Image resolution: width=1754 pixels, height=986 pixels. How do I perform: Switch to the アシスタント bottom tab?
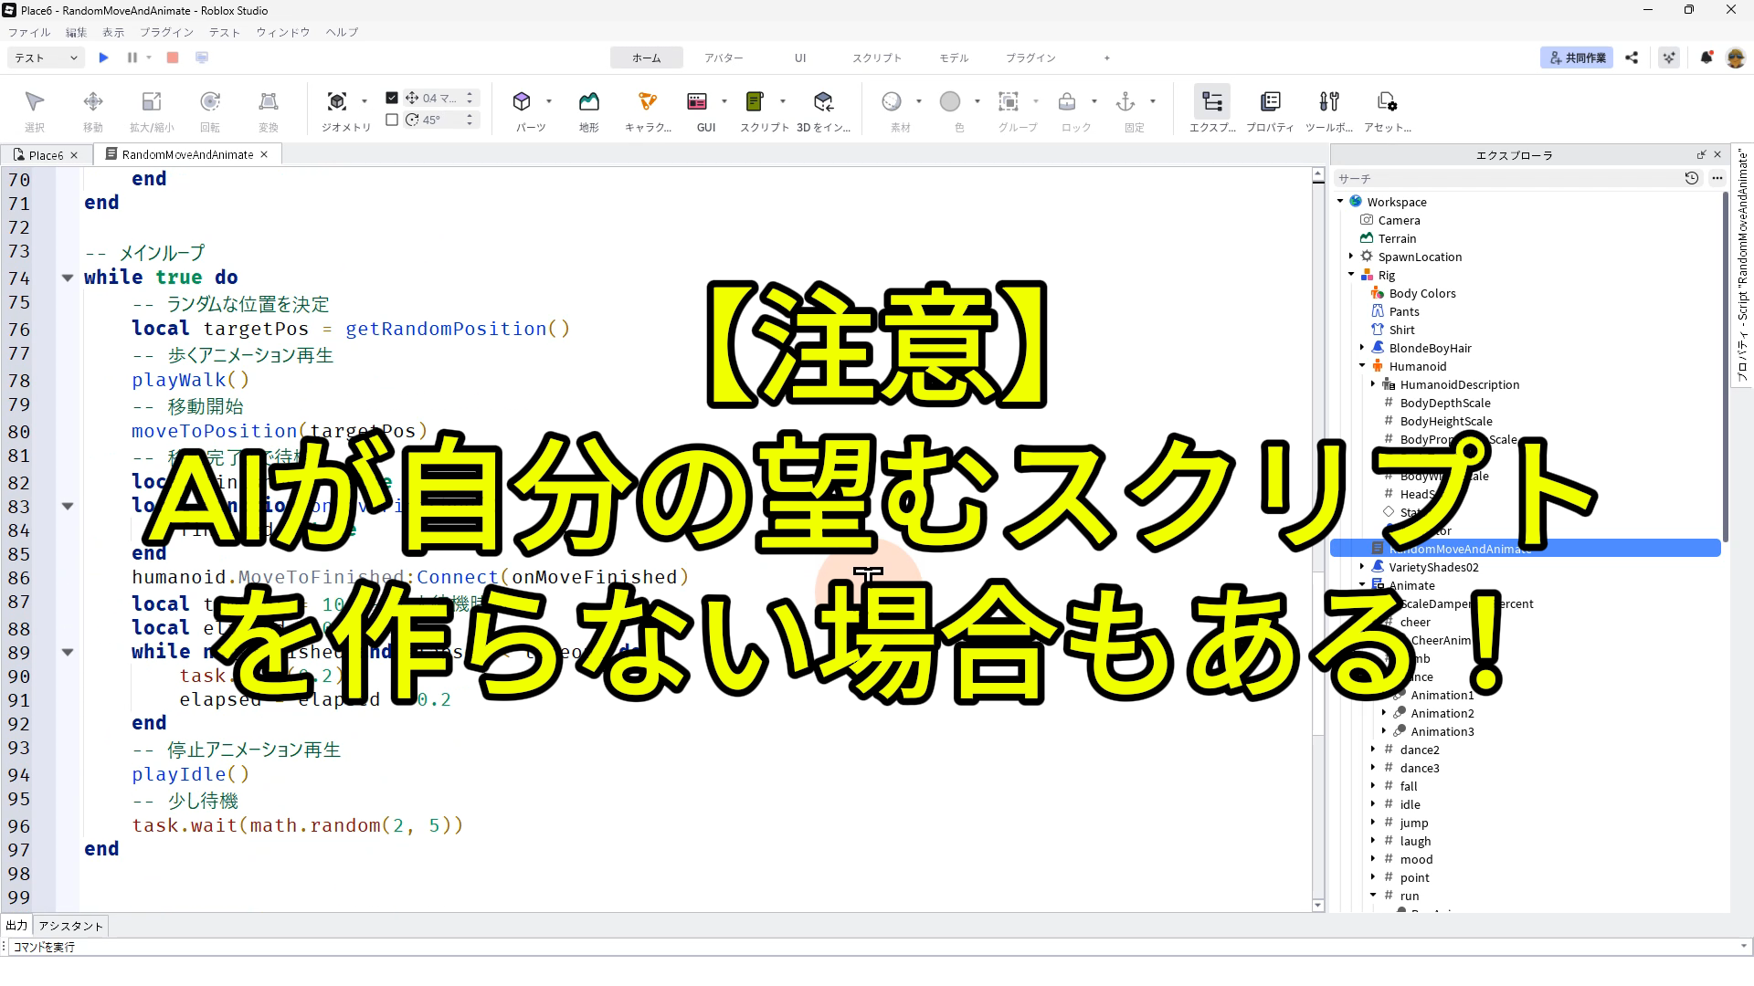(71, 926)
